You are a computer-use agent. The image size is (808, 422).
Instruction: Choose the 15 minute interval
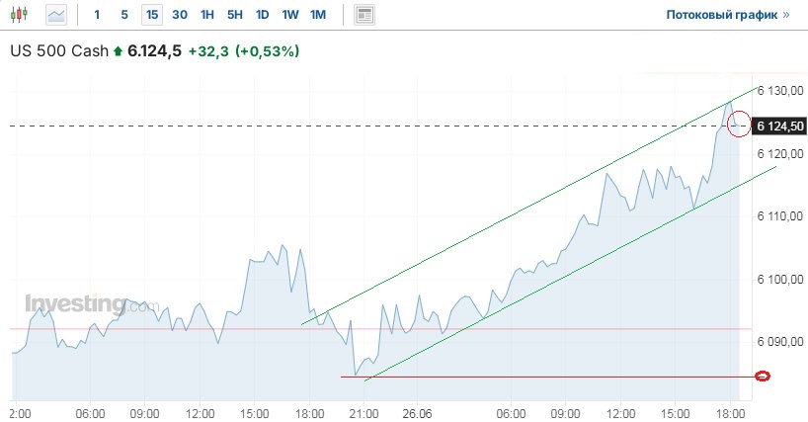[151, 15]
